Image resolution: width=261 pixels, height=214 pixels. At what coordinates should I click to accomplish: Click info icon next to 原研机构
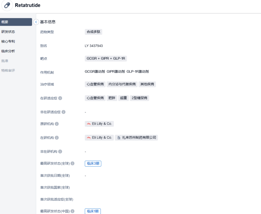click(x=57, y=124)
